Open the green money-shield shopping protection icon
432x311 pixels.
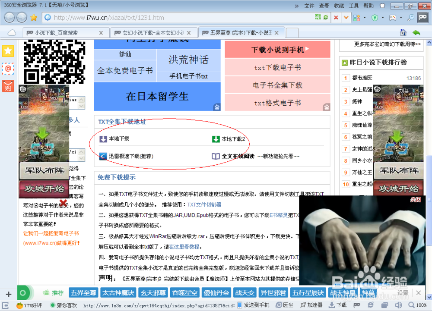coord(375,17)
